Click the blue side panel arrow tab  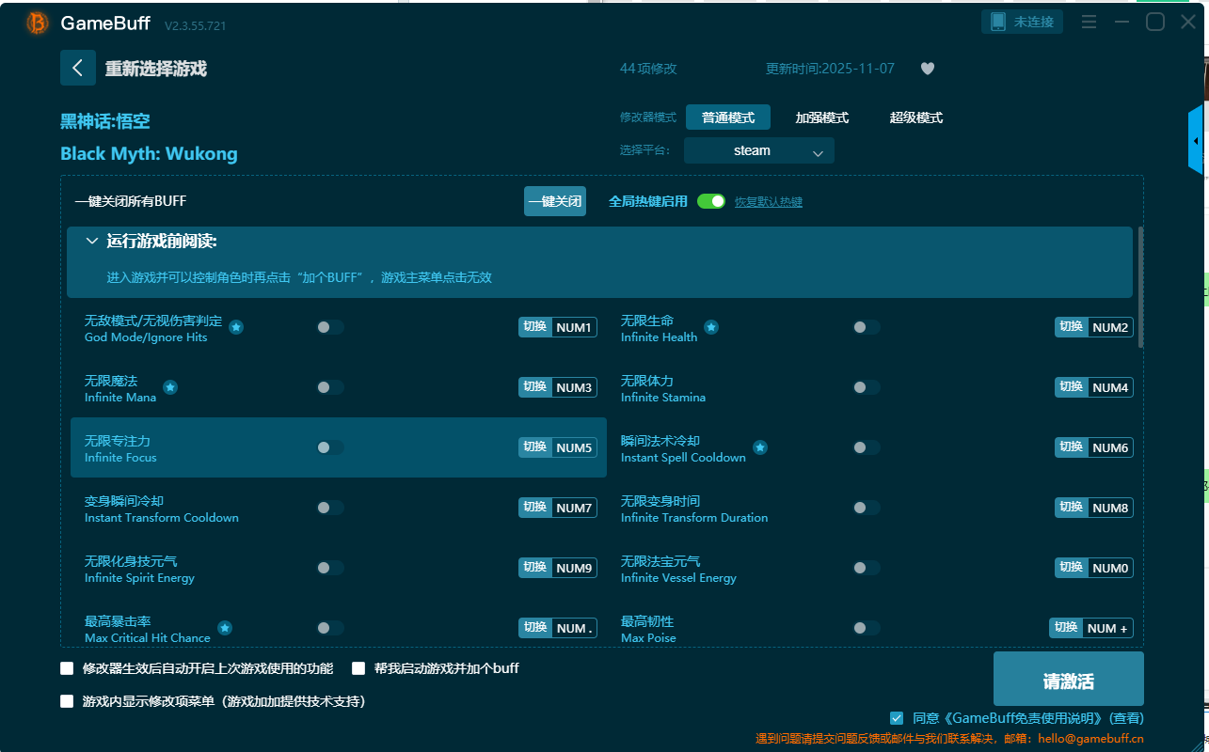1196,141
